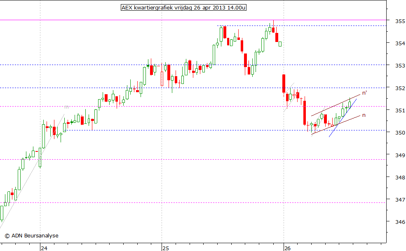
Task: Select the 352 price axis label
Action: coord(400,88)
